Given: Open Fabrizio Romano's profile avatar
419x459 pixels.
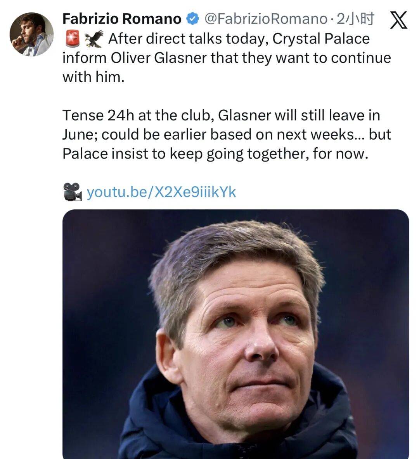Looking at the screenshot, I should point(32,35).
